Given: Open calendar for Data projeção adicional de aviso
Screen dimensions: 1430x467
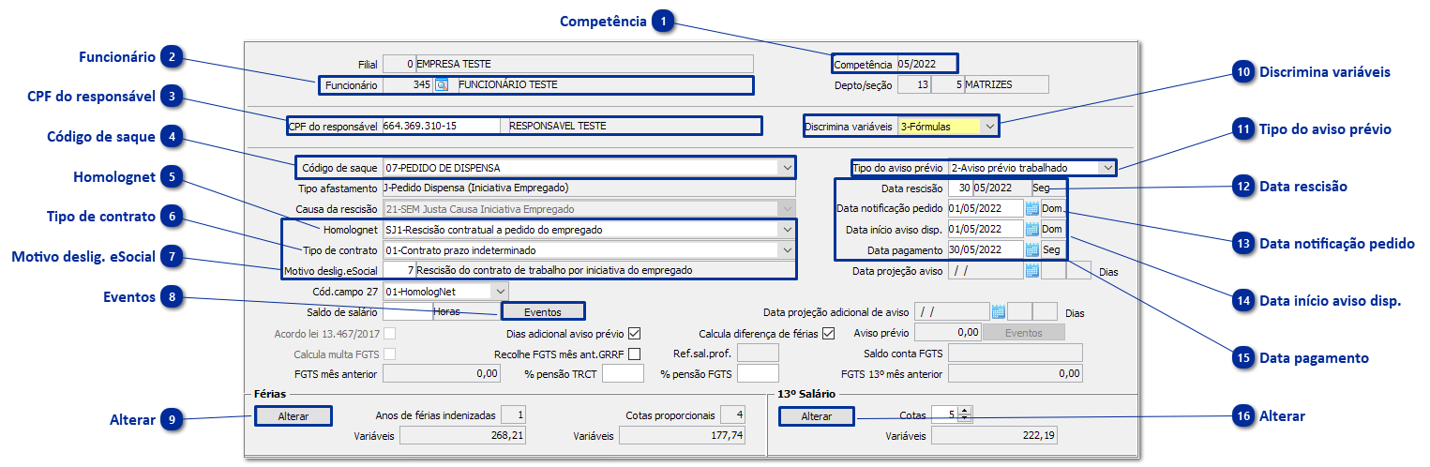Looking at the screenshot, I should [x=998, y=310].
